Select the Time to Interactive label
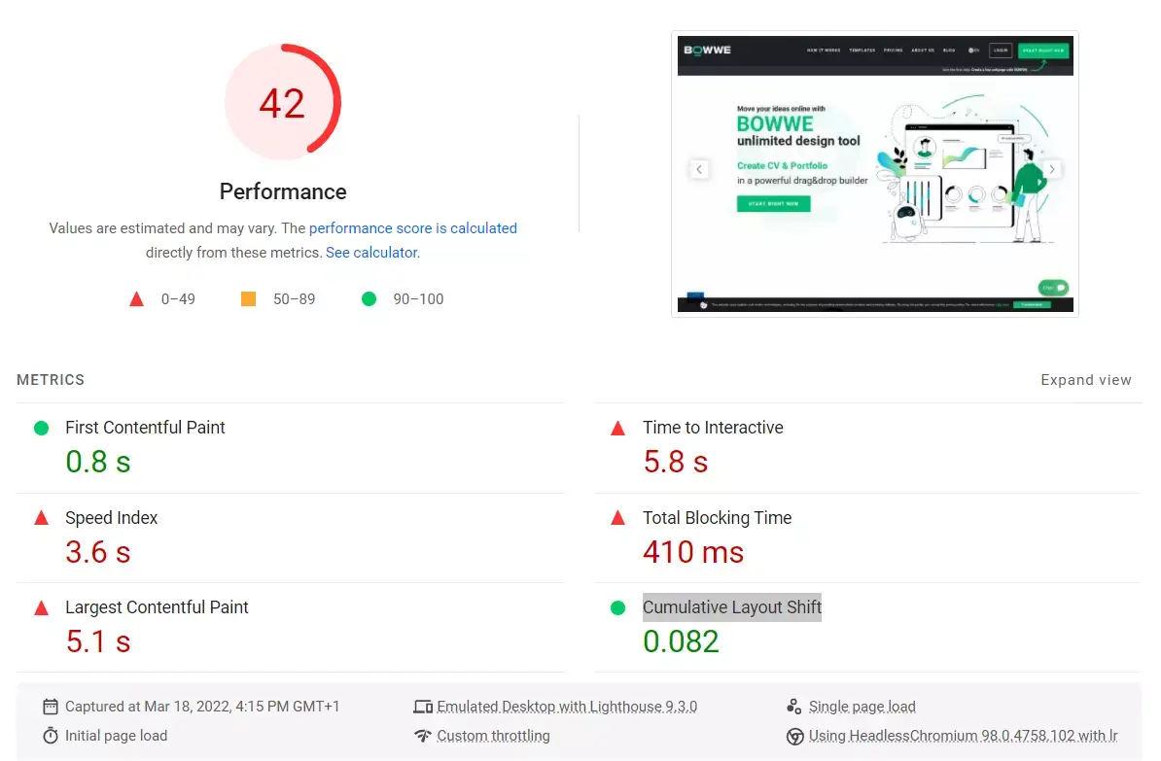Viewport: 1161px width, 761px height. [x=713, y=427]
